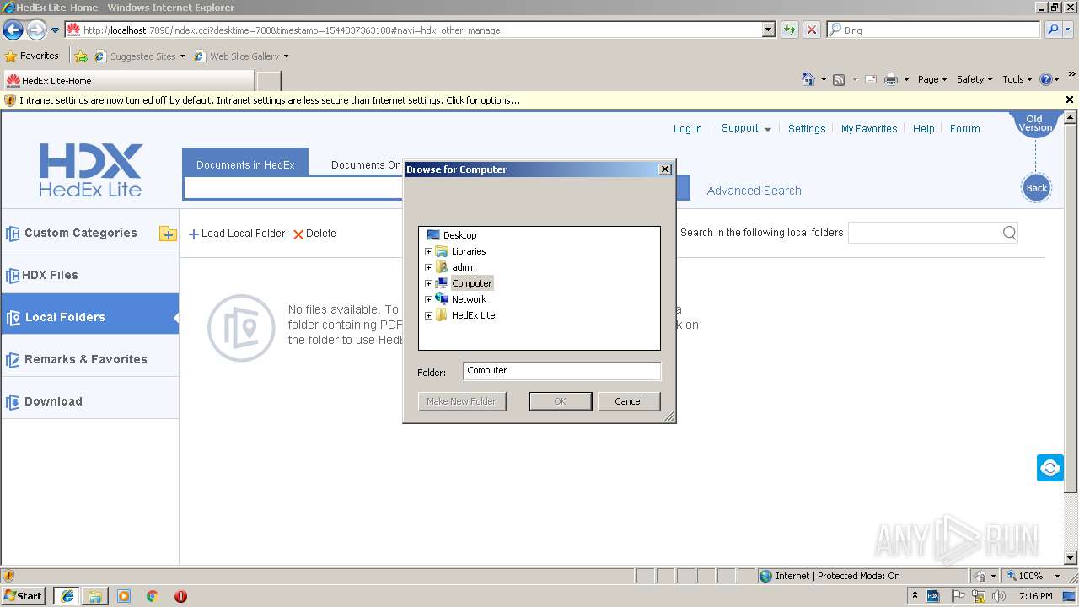
Task: Open Windows Explorer taskbar icon
Action: [95, 596]
